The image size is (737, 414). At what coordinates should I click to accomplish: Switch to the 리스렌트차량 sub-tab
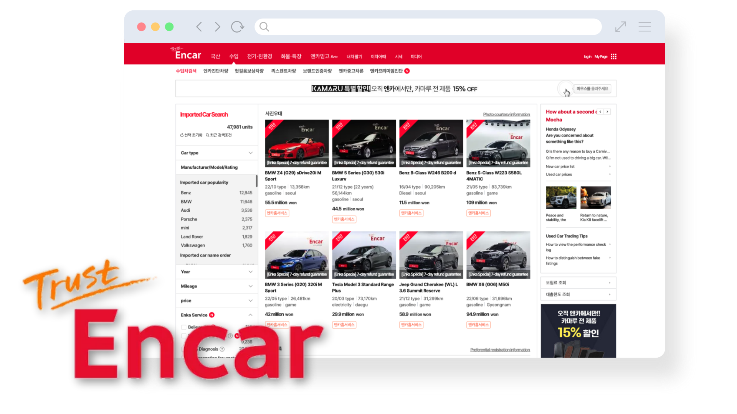tap(284, 71)
